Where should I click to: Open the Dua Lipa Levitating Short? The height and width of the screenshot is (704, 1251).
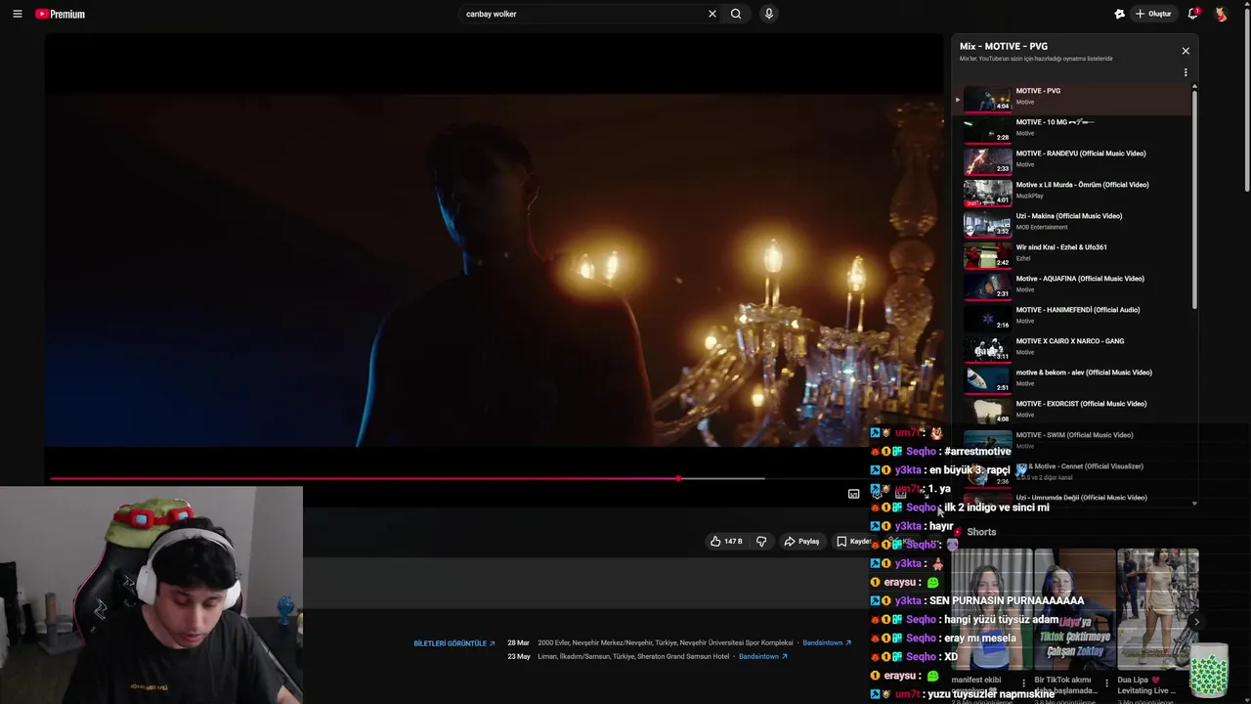click(x=1157, y=609)
